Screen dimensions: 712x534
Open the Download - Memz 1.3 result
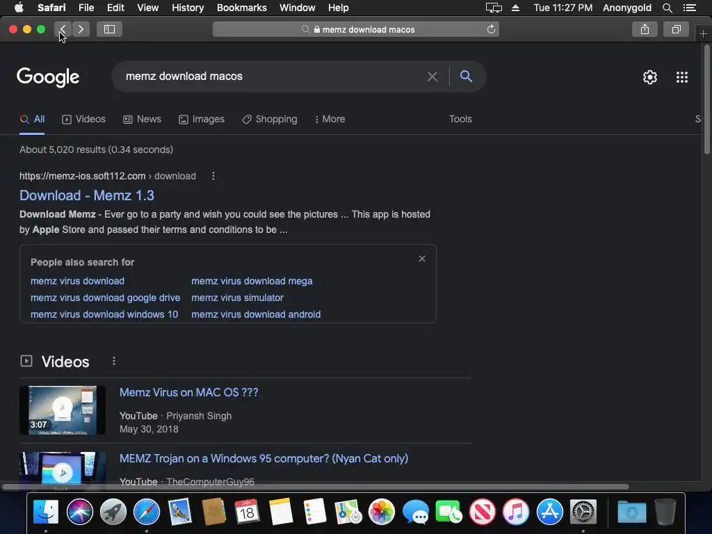click(x=87, y=195)
